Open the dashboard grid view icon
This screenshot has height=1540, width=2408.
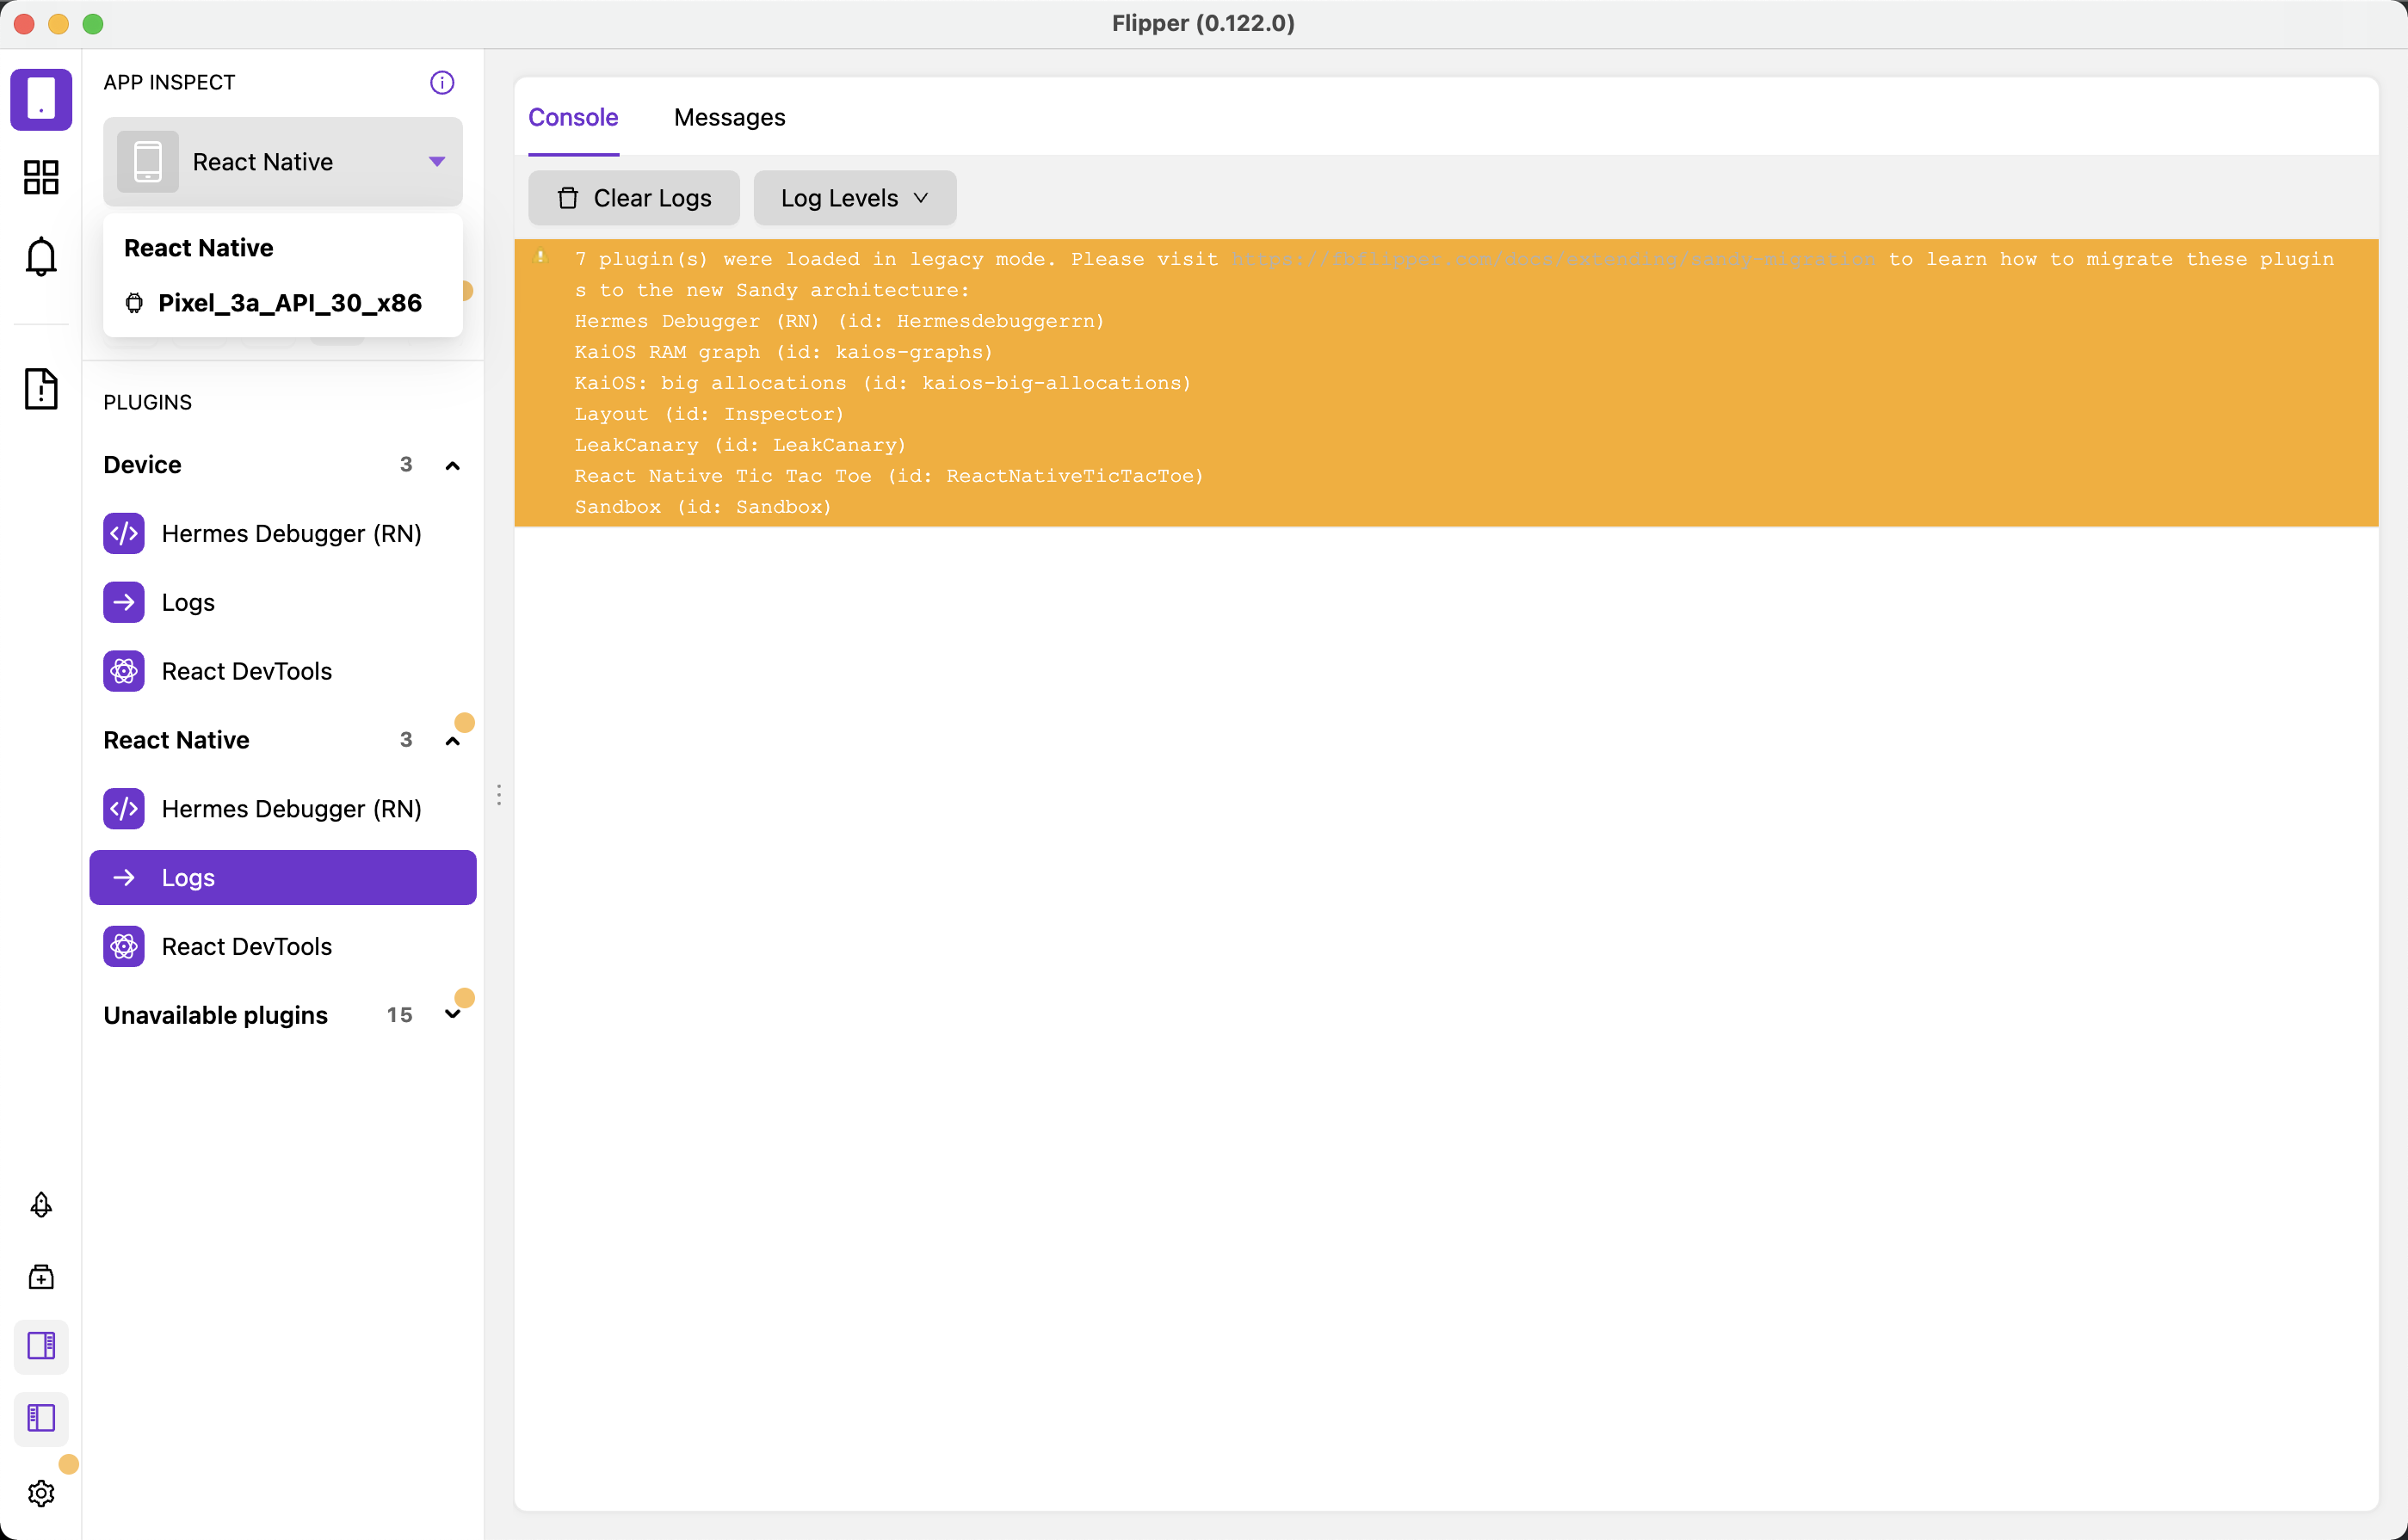[41, 177]
